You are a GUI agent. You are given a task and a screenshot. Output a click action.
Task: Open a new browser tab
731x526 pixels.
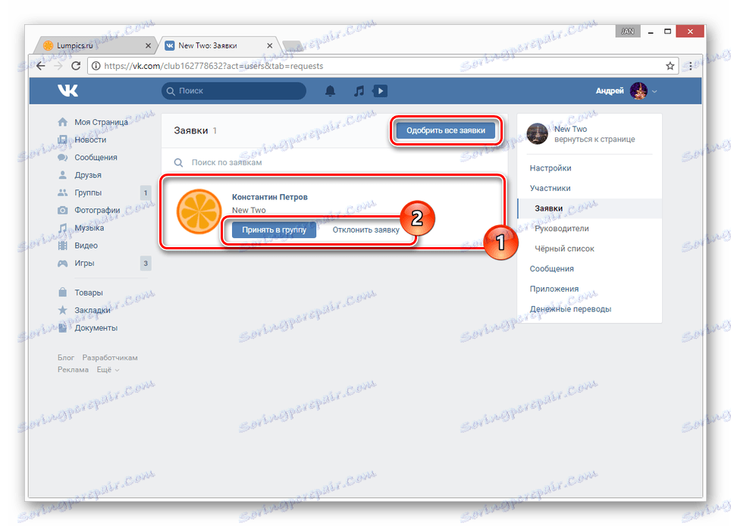293,45
